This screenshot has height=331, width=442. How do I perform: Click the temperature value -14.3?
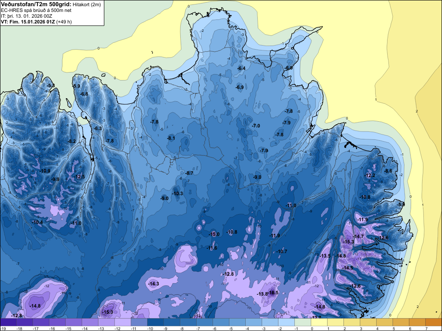point(154,284)
